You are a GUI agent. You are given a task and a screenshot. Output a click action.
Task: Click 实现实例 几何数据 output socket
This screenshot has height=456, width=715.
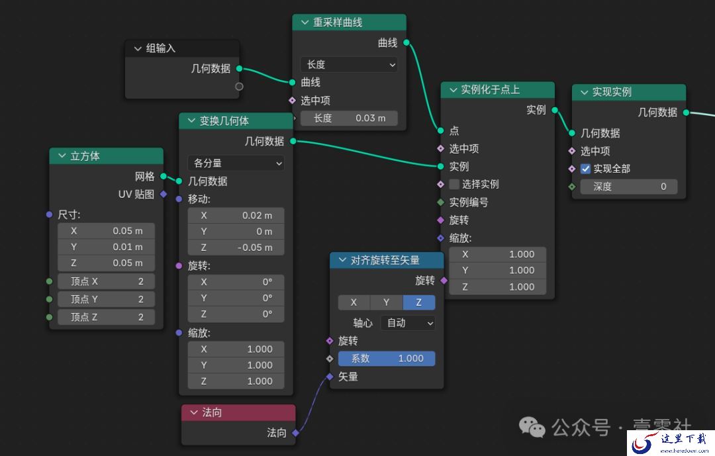(686, 112)
